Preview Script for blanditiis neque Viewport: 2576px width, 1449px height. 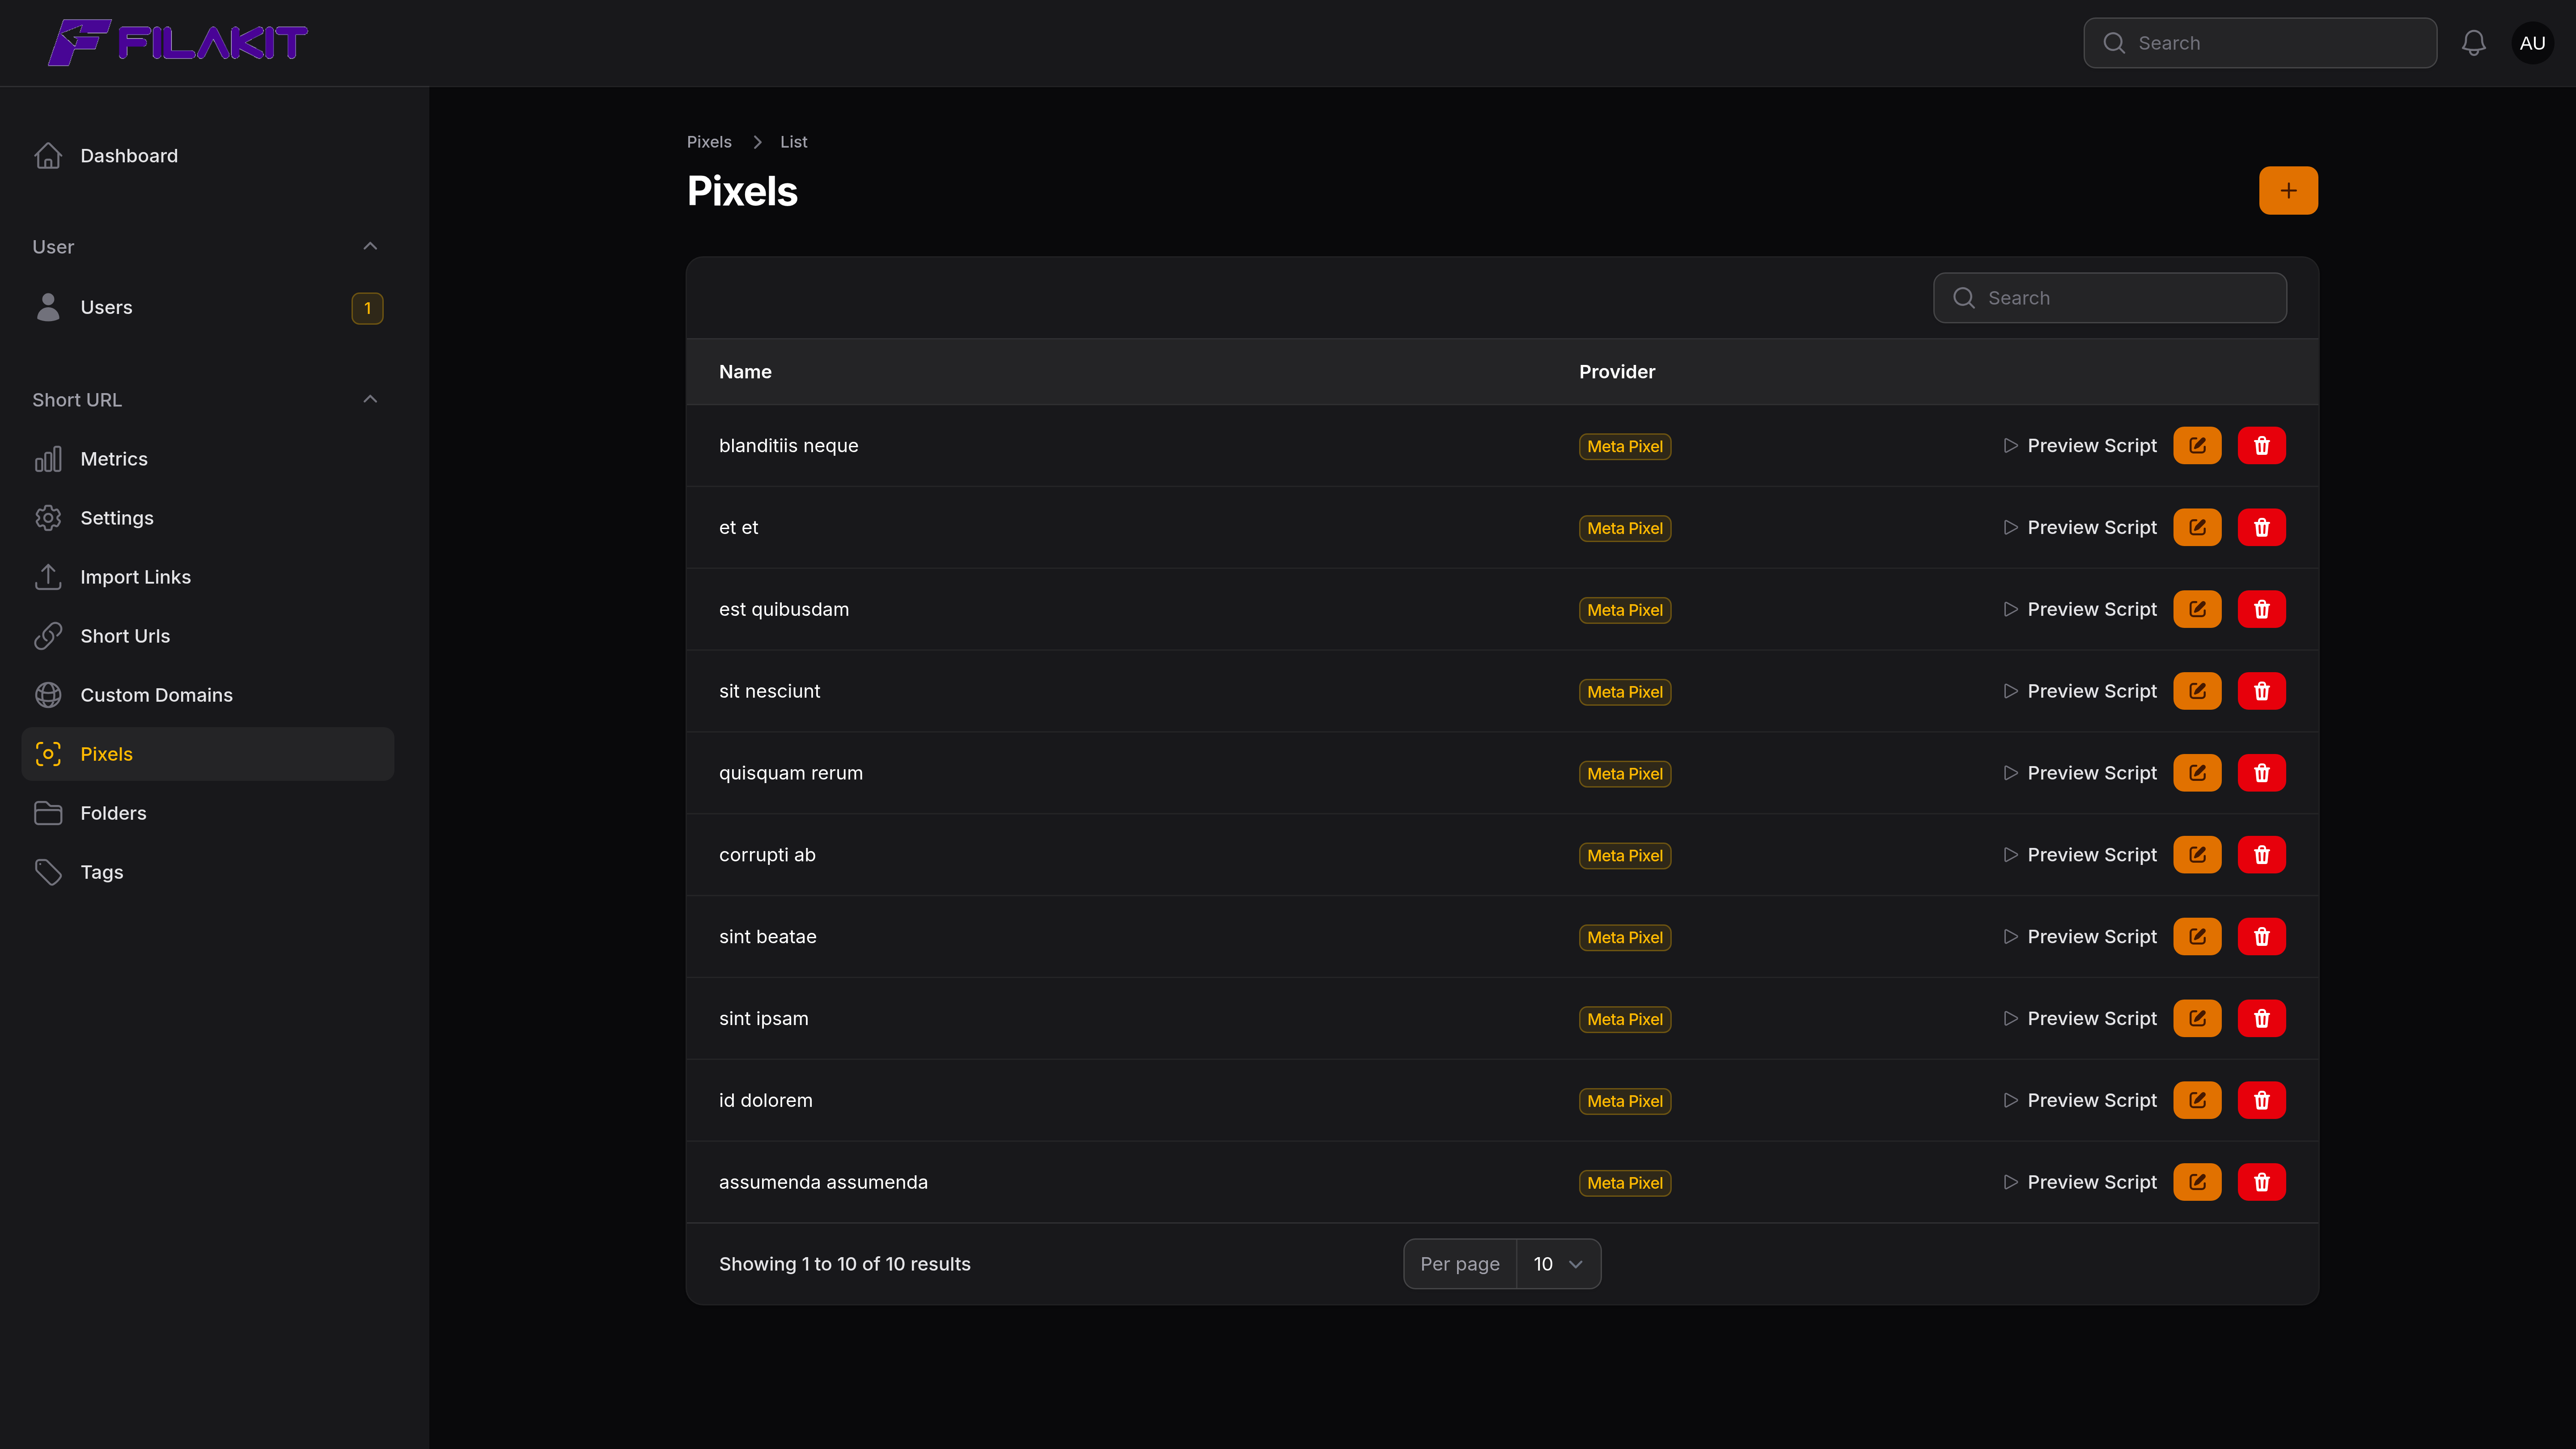coord(2080,446)
